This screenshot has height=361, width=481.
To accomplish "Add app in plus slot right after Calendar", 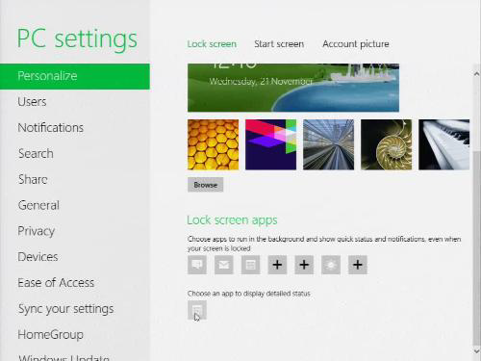I will (x=277, y=265).
